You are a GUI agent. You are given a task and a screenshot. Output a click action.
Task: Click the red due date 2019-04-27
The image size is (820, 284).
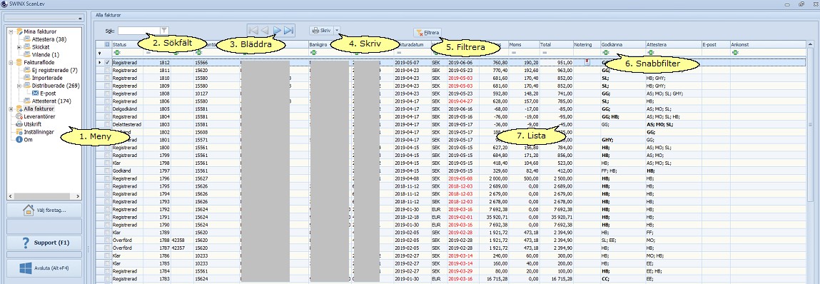coord(460,101)
